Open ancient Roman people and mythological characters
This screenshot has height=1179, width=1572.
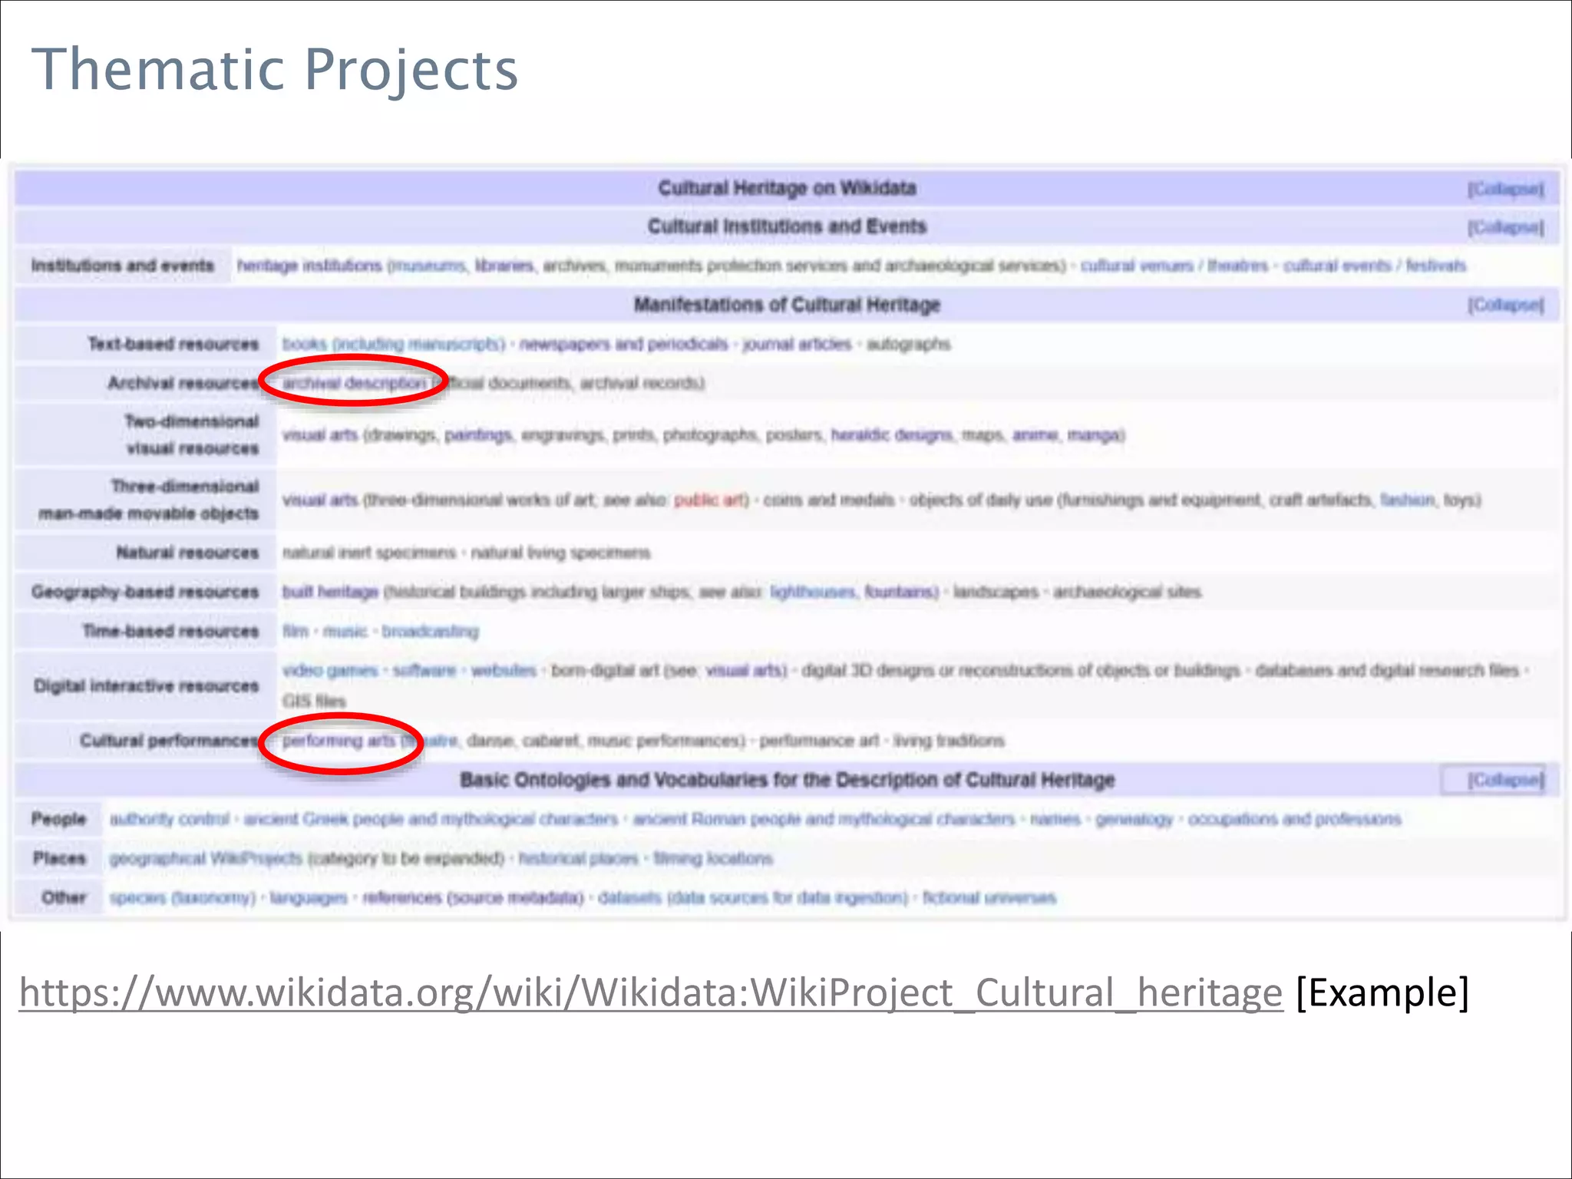[824, 819]
